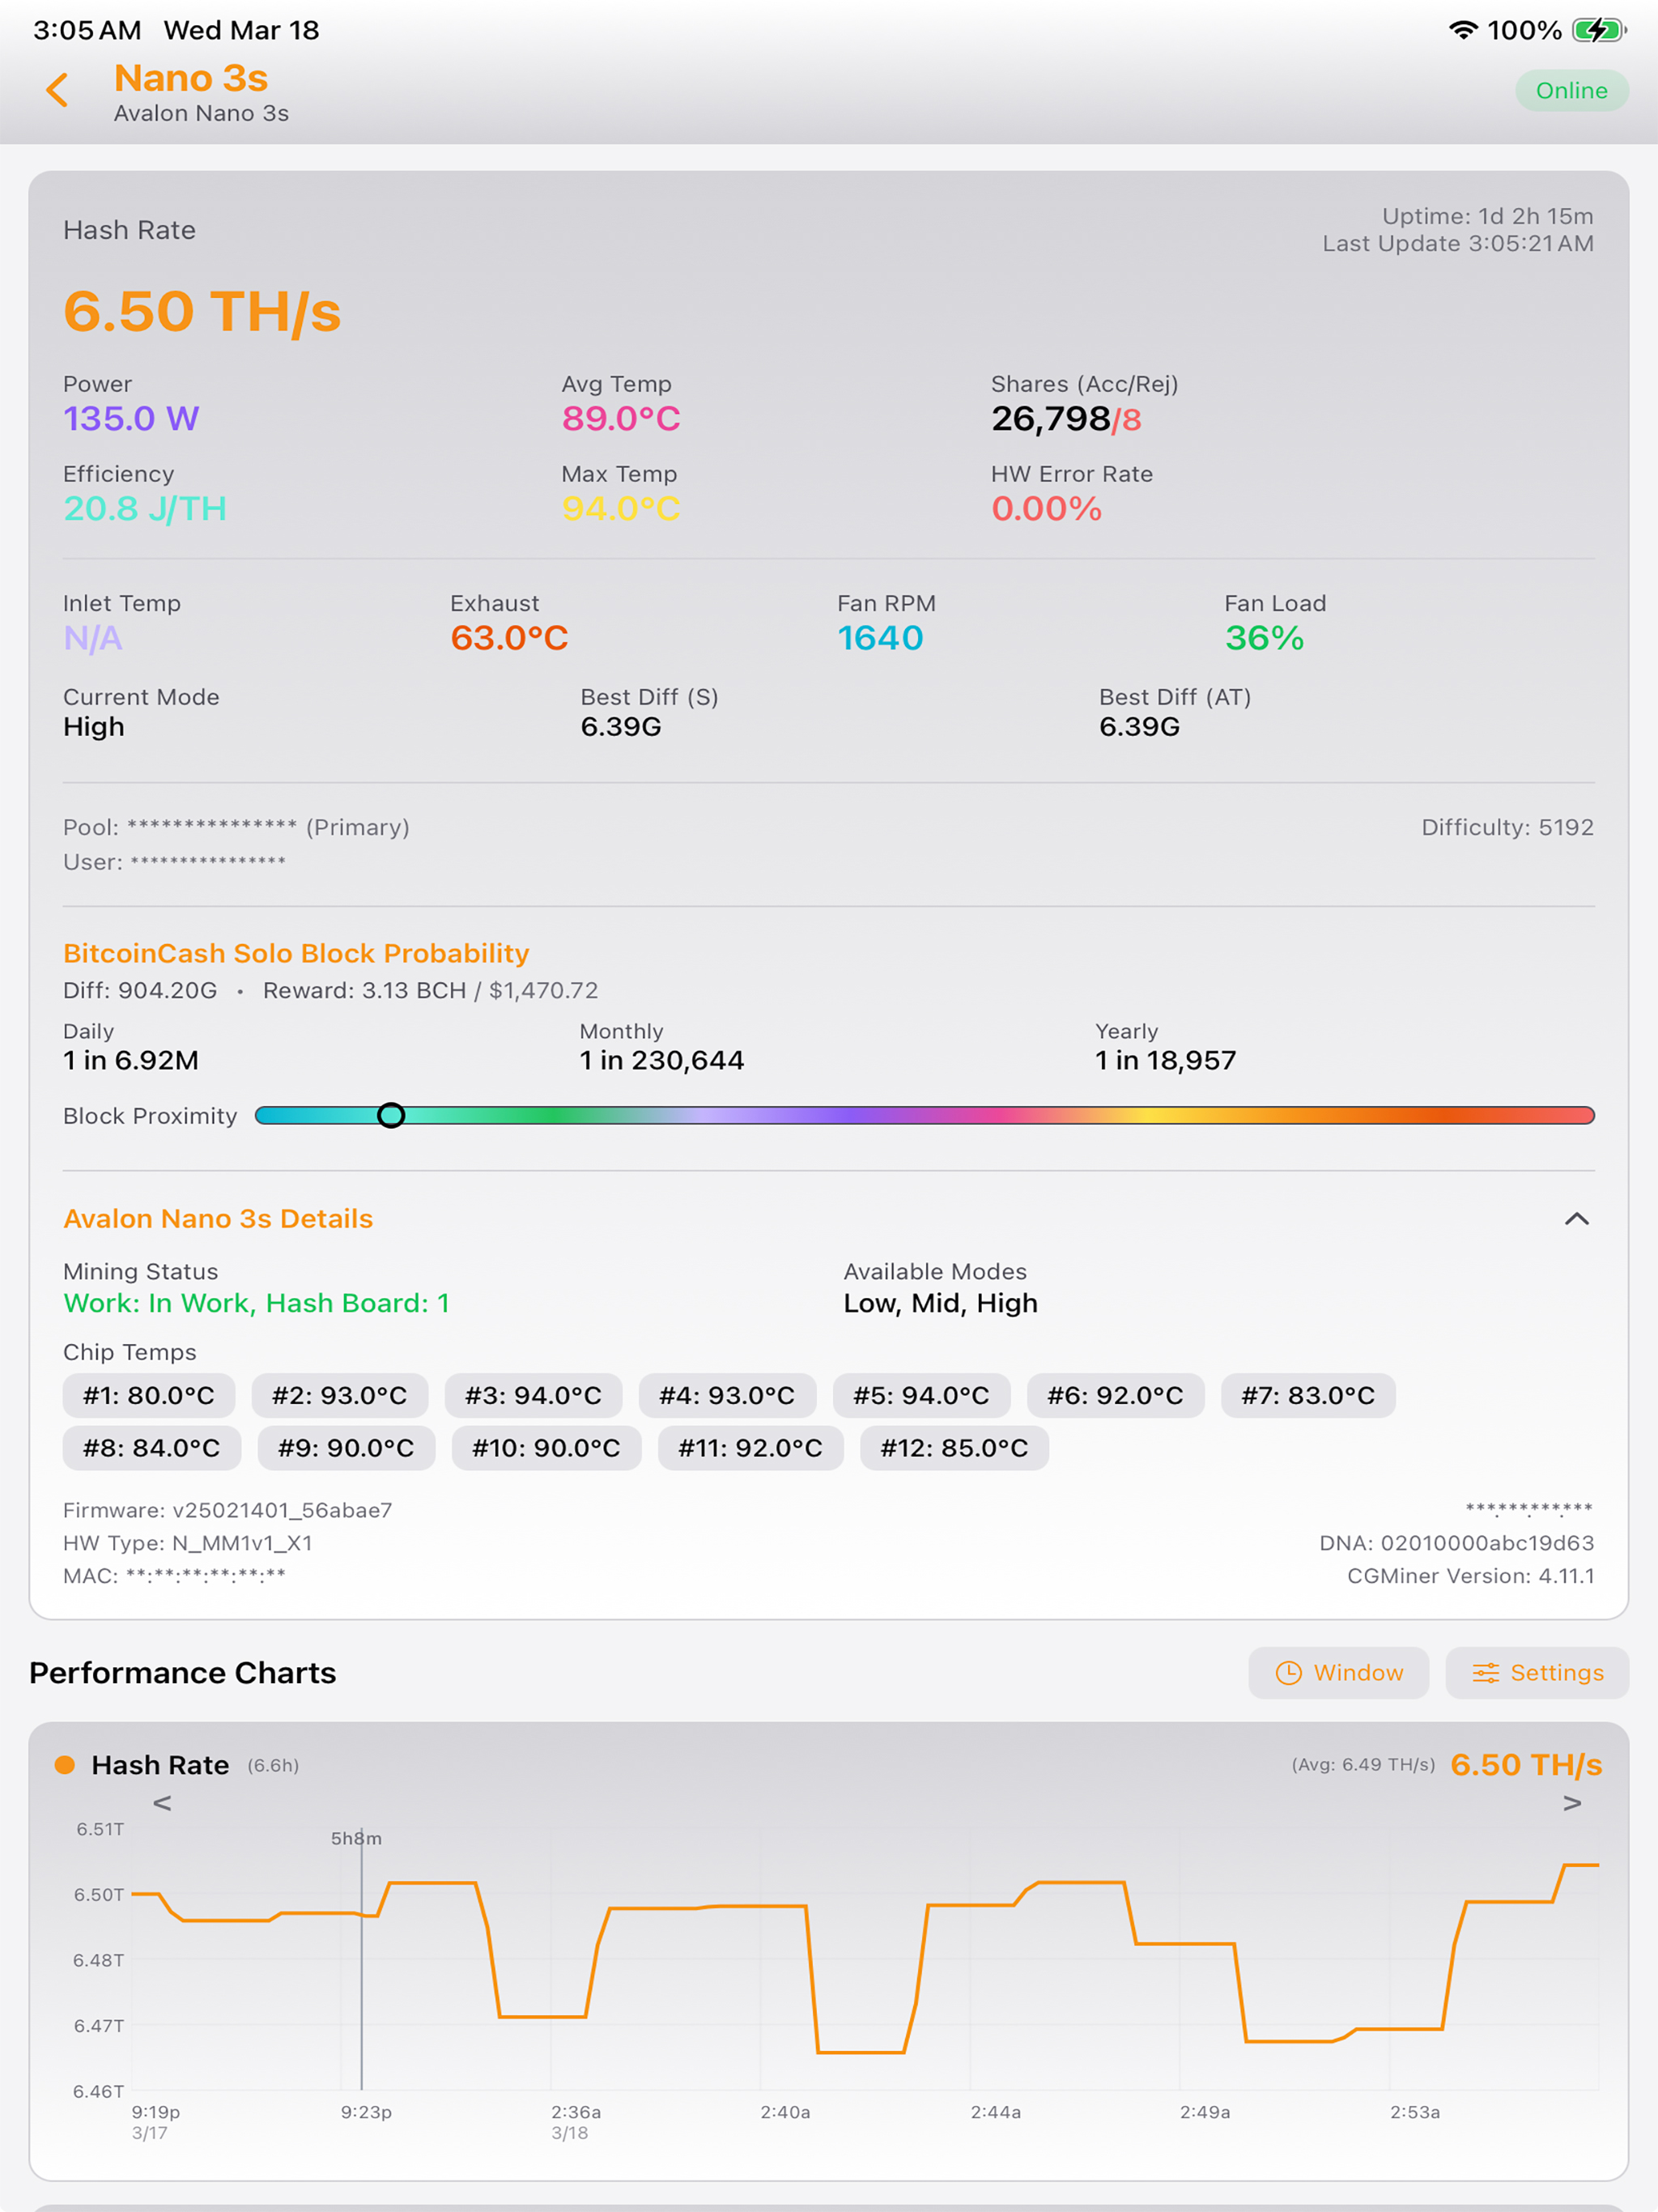The image size is (1658, 2212).
Task: Tap the 1640 fan RPM value
Action: [x=880, y=638]
